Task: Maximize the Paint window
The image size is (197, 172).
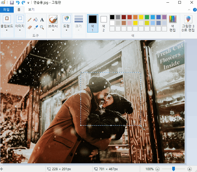Action: [180, 2]
